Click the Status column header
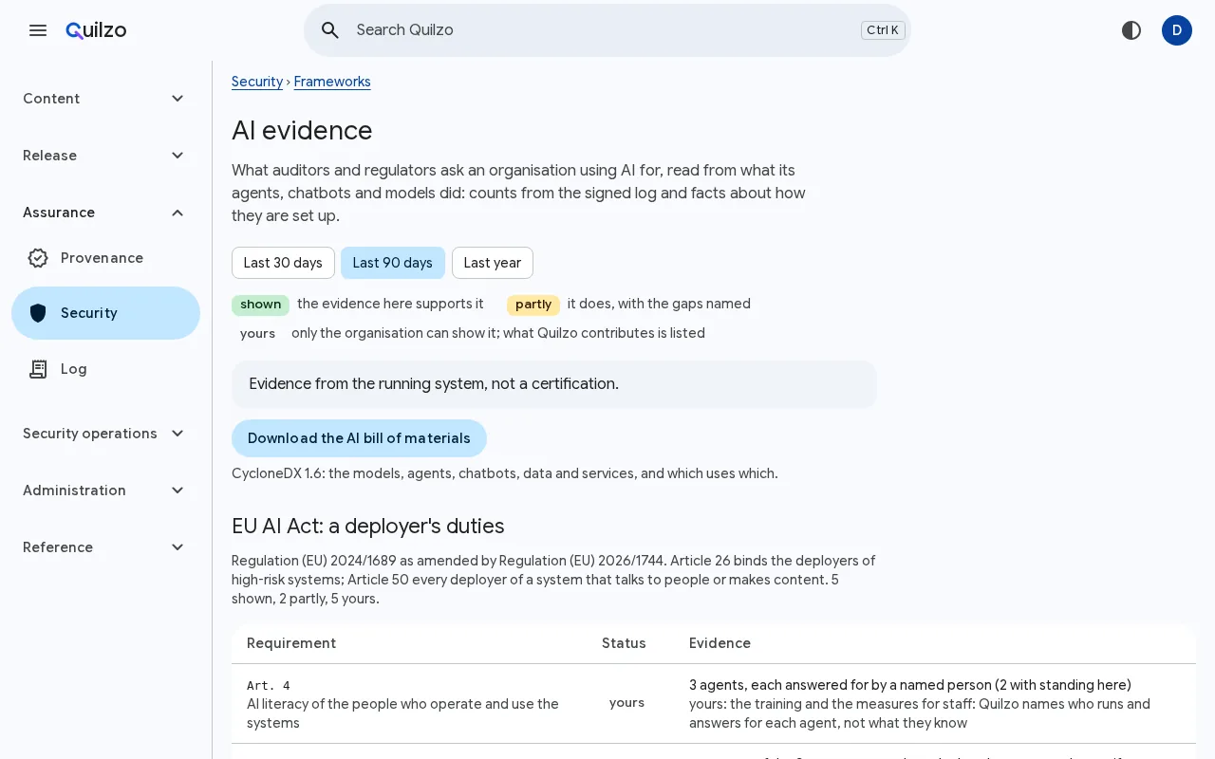This screenshot has height=759, width=1215. (x=624, y=643)
